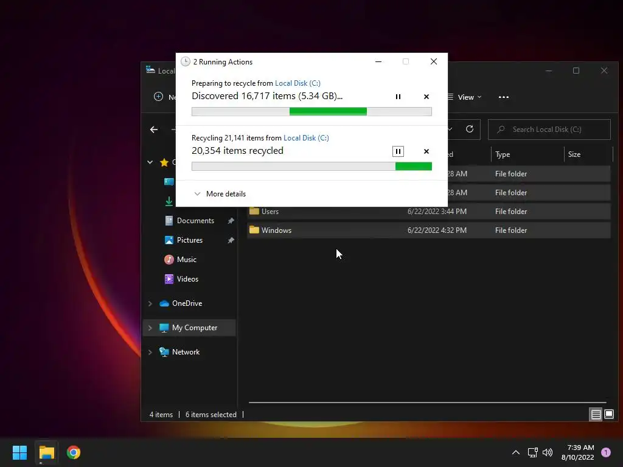Expand the My Computer tree node
The image size is (623, 467).
point(150,328)
